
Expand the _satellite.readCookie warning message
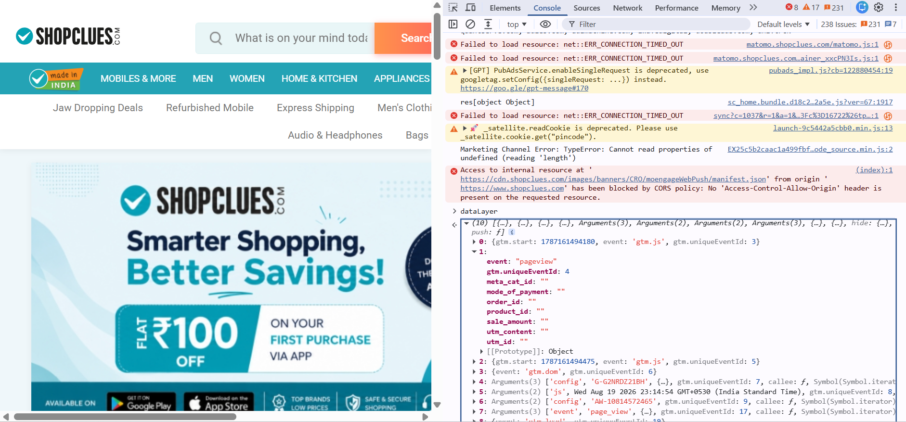click(x=465, y=128)
